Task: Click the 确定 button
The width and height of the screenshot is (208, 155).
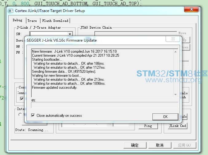Action: pos(135,145)
